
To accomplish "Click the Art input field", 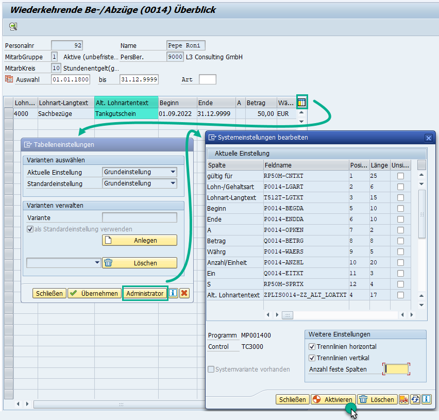I will pyautogui.click(x=208, y=79).
